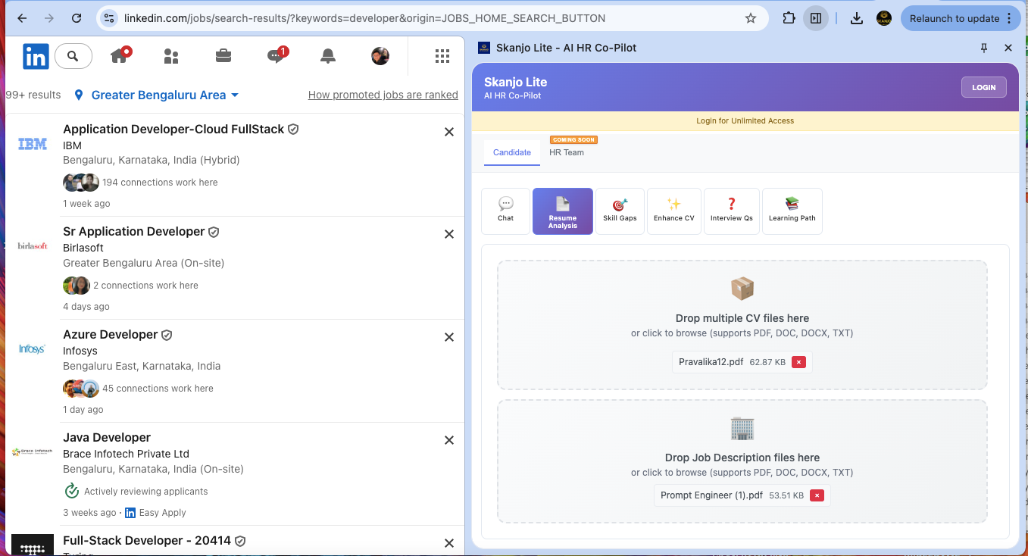Click Prompt Engineer (1).pdf file name
The height and width of the screenshot is (556, 1028).
click(711, 495)
